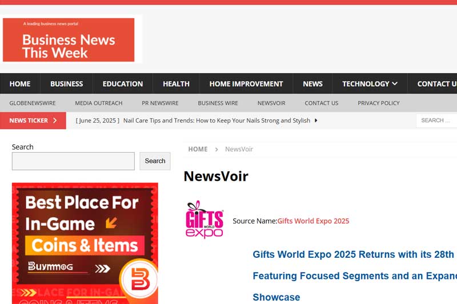Open NewsVoir in secondary navigation bar

(x=271, y=103)
